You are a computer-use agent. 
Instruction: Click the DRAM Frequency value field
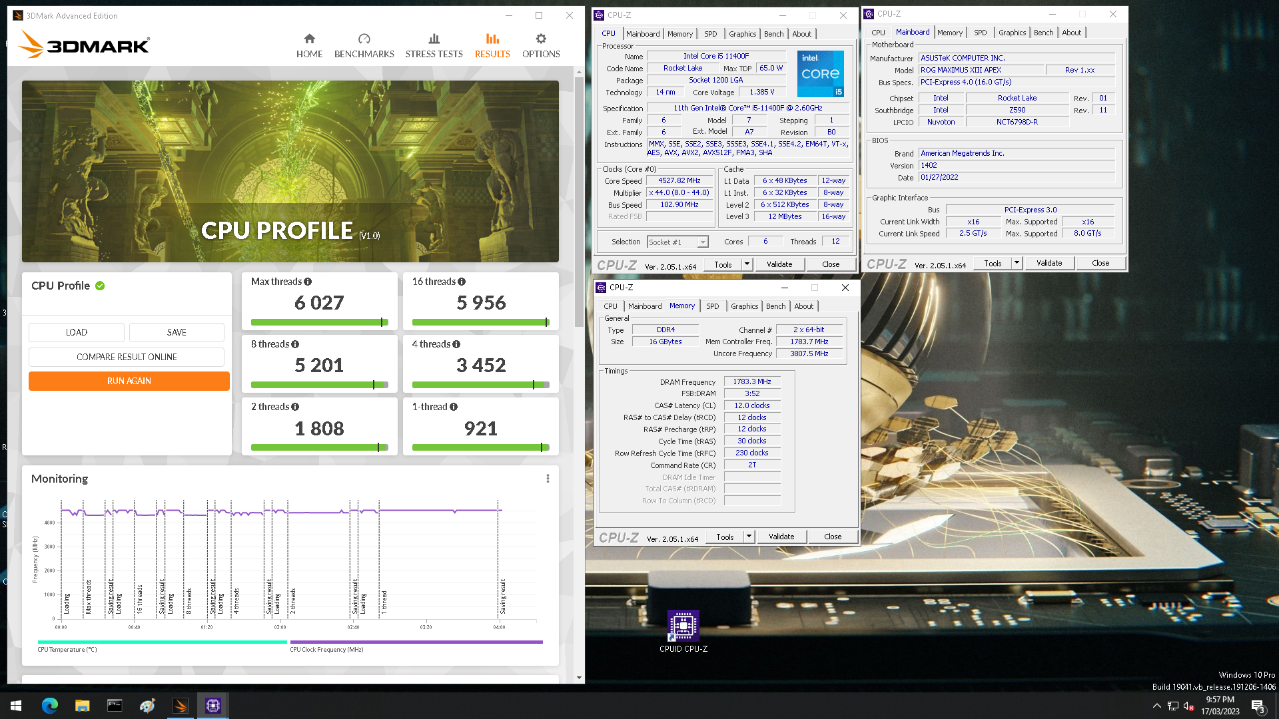coord(752,382)
